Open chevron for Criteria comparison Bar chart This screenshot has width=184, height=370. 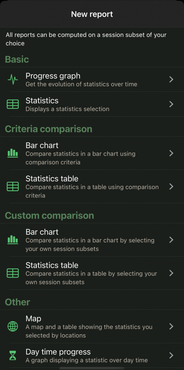tap(171, 153)
